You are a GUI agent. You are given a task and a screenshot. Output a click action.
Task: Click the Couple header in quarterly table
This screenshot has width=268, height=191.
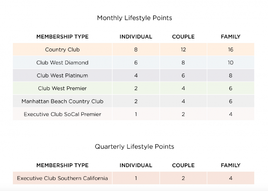[x=183, y=165]
